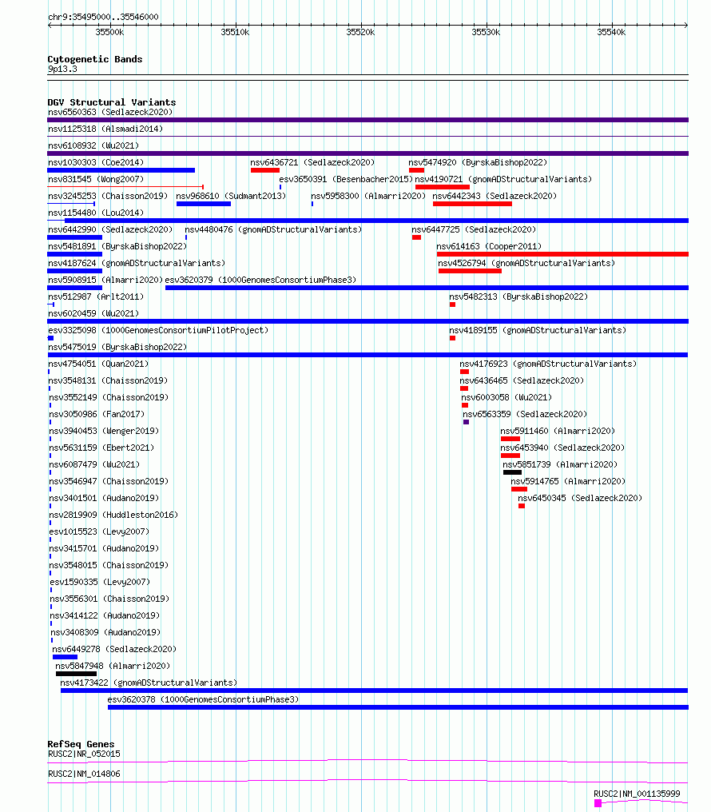Open nsv831545 (Wong2007) variant details
The height and width of the screenshot is (812, 711).
tap(96, 179)
